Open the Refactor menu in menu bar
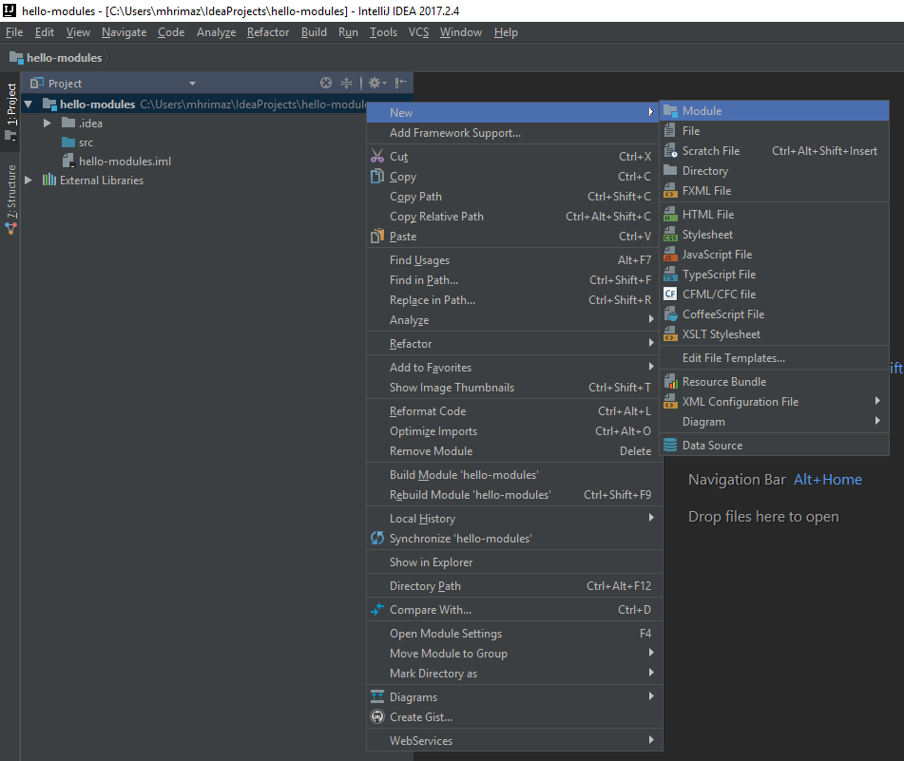This screenshot has width=904, height=761. (267, 32)
